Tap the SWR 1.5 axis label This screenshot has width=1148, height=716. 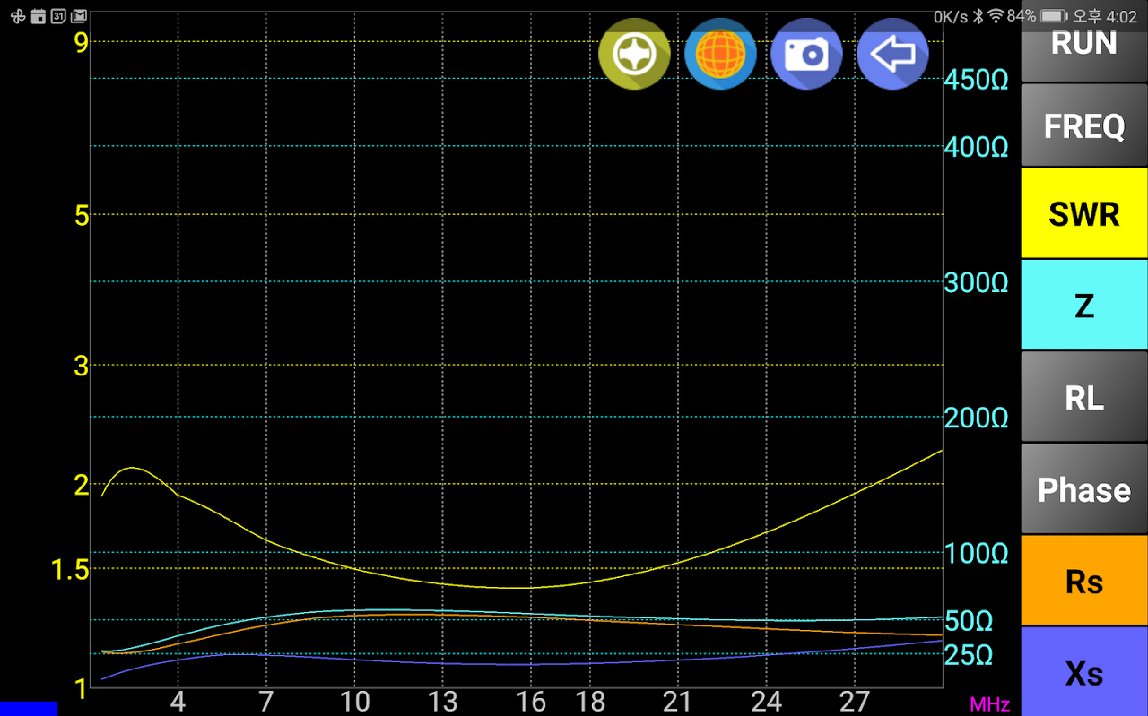tap(70, 570)
